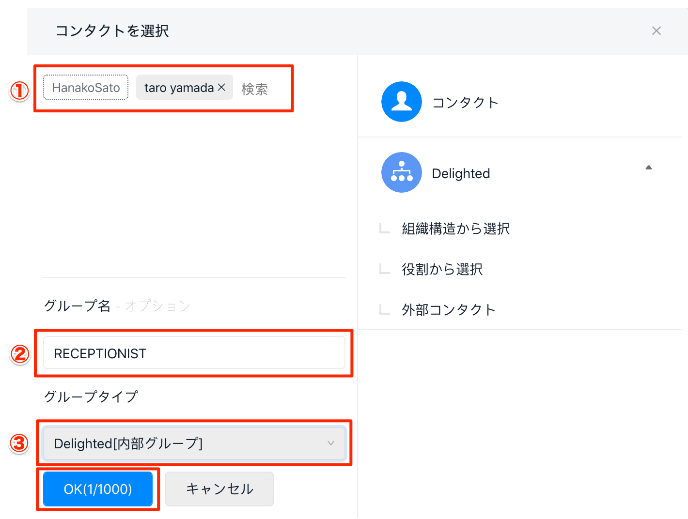Select 組織構造から選択 option
Screen dimensions: 688x519
click(x=455, y=229)
